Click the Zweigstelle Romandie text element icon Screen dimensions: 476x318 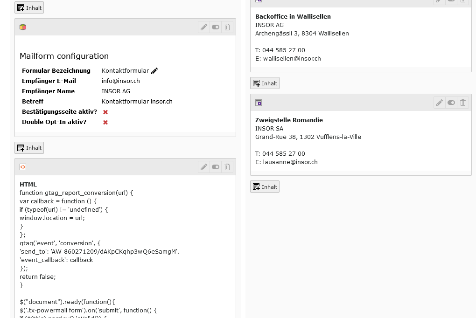click(x=259, y=103)
